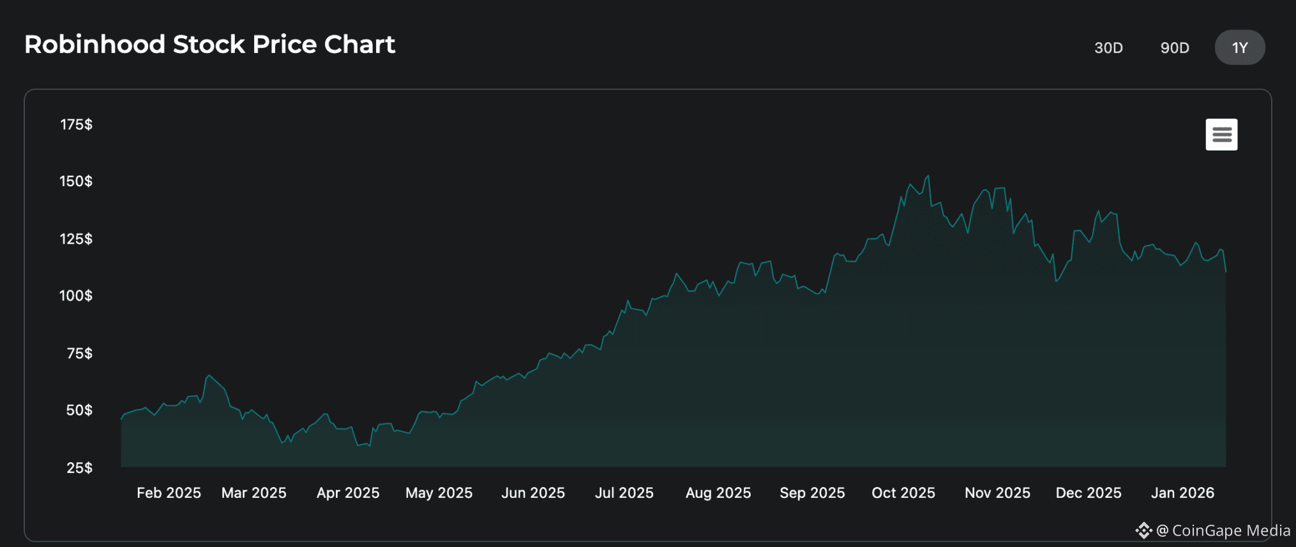The image size is (1296, 547).
Task: Click the Dec 2025 axis label
Action: (x=1088, y=493)
